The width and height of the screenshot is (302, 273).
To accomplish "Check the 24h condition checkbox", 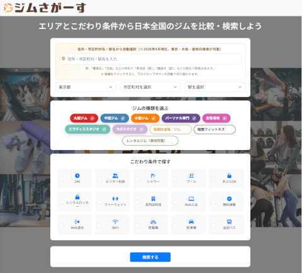I will point(61,179).
